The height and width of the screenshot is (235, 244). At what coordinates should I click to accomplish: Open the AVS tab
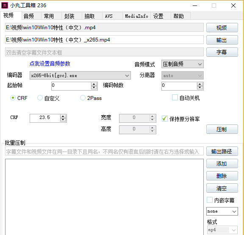point(112,16)
